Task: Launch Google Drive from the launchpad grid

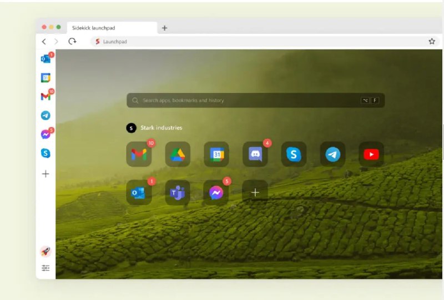Action: click(x=178, y=154)
